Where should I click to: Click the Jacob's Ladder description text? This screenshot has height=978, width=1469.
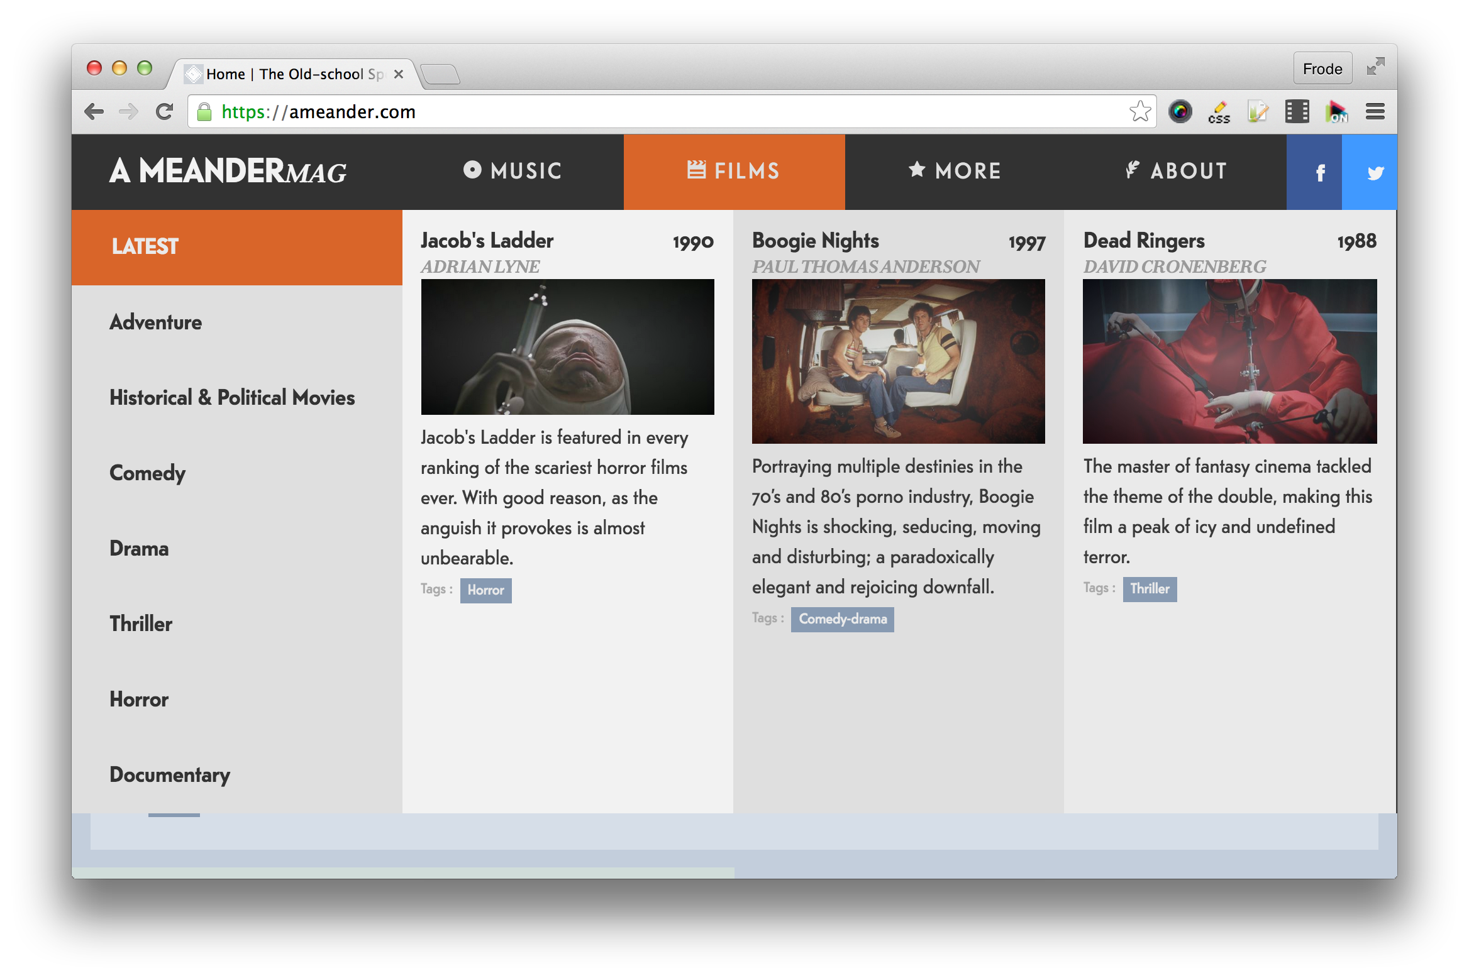555,498
